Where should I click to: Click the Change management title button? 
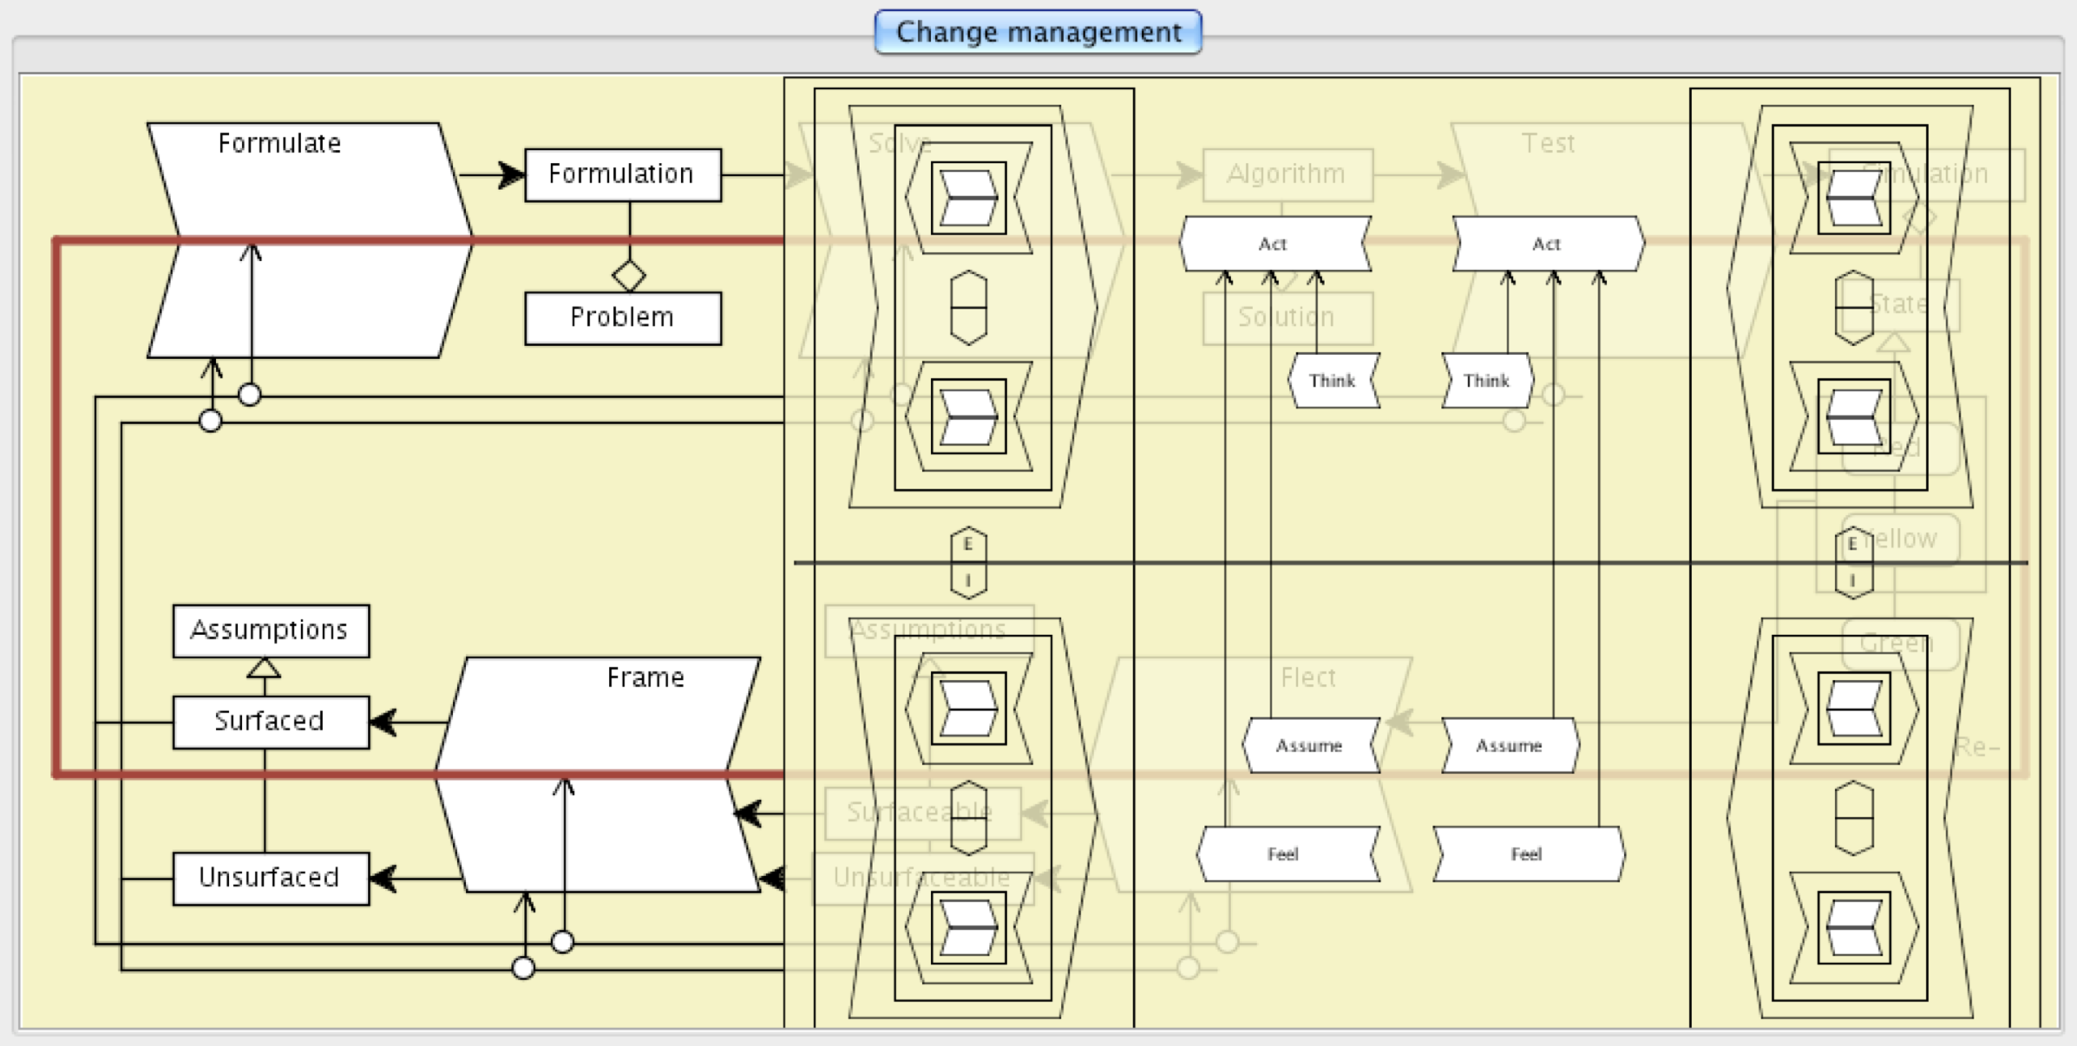pos(1038,32)
